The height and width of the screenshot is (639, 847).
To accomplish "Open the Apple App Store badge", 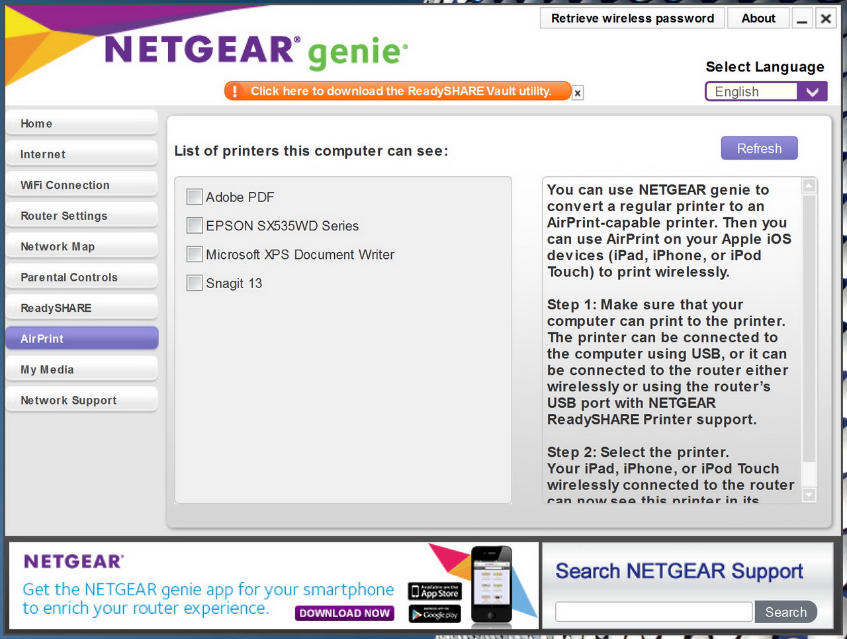I will coord(435,591).
